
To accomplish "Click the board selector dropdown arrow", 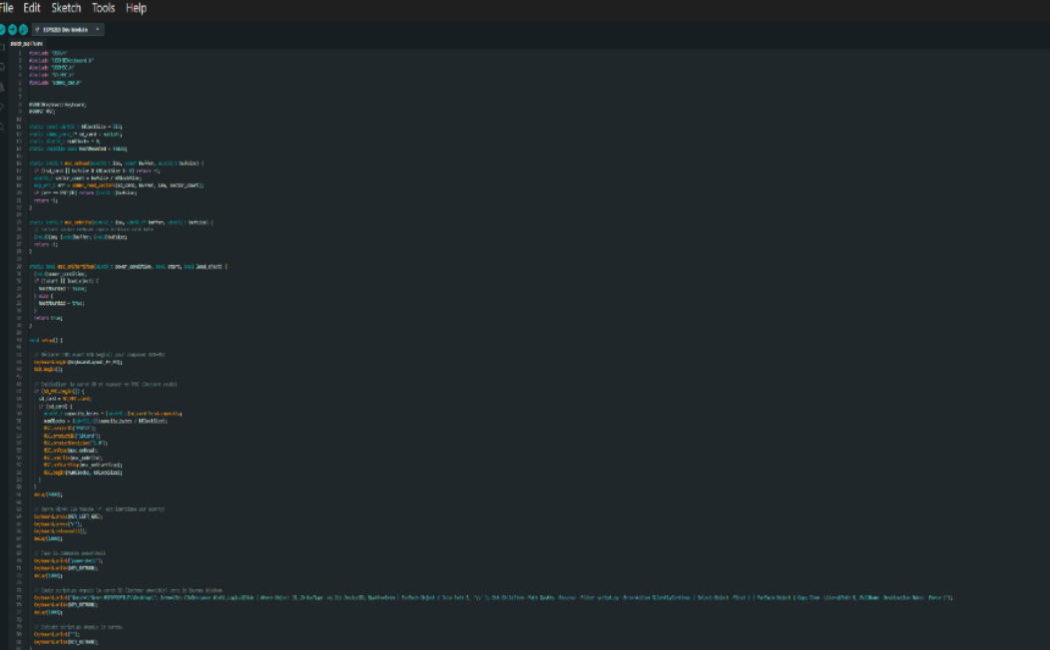I will [x=98, y=30].
